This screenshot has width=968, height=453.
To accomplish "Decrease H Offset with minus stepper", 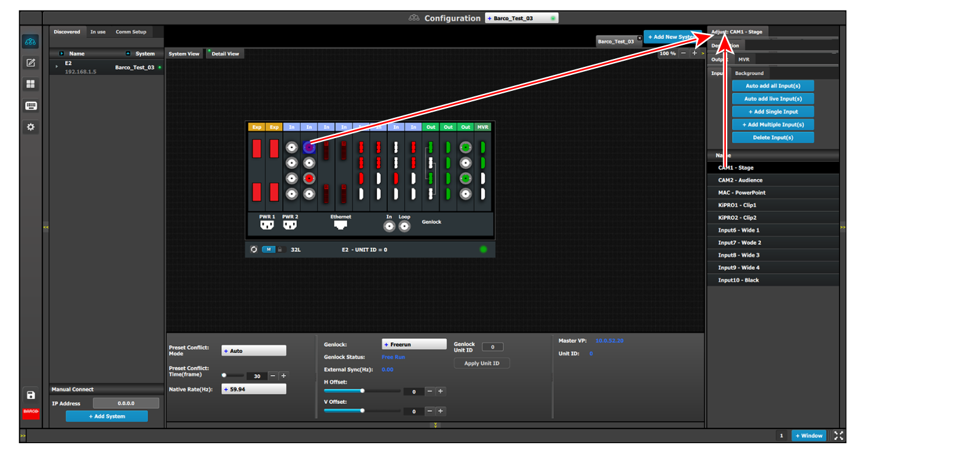I will [x=430, y=391].
